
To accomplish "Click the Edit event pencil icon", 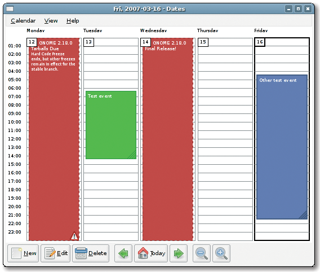I will (50, 253).
